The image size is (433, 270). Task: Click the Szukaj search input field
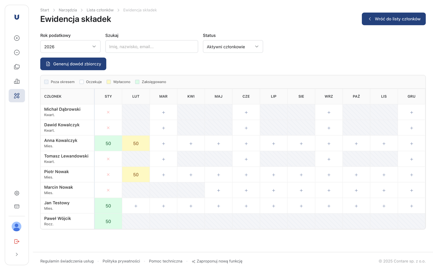152,47
